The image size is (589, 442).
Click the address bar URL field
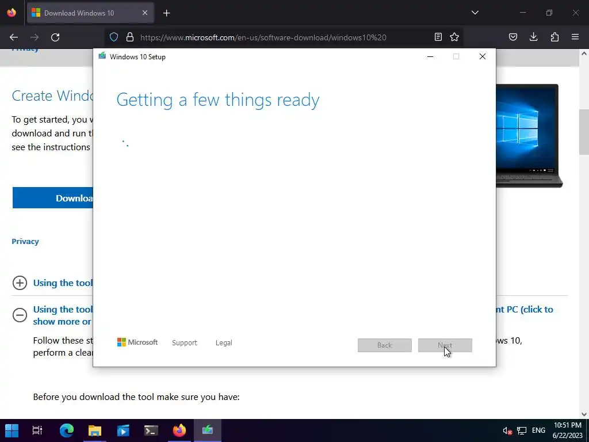pos(263,37)
